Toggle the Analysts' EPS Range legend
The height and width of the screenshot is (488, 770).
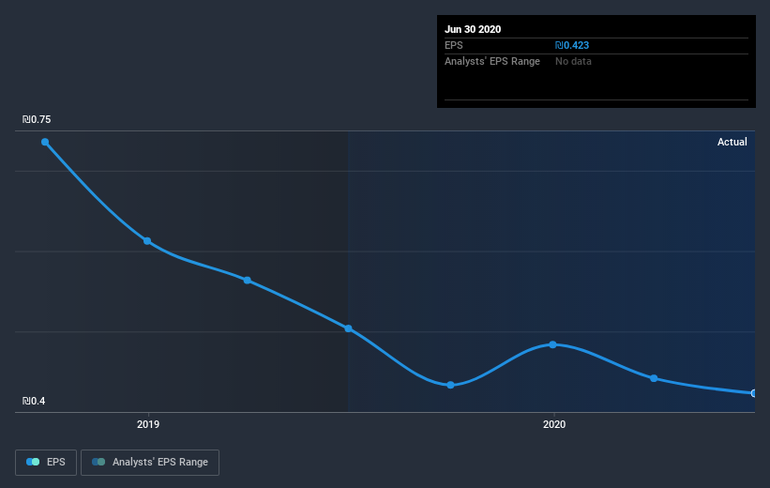pos(150,462)
